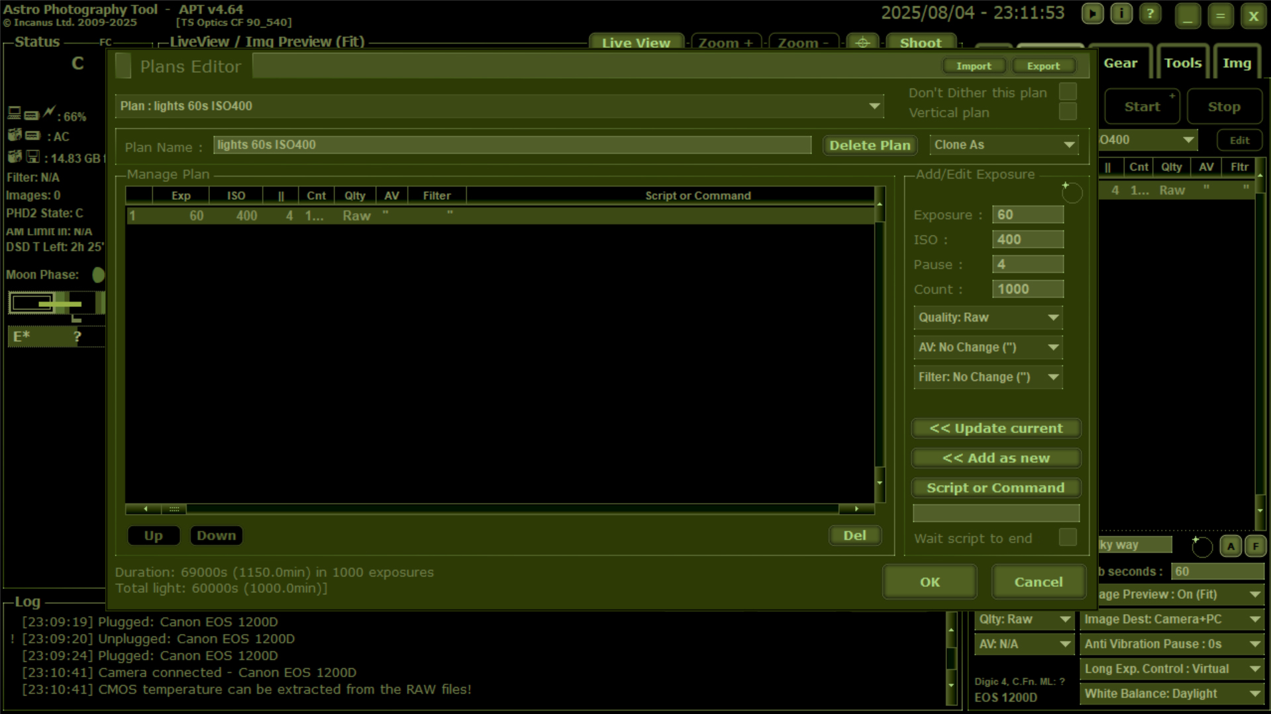
Task: Click the plan list scroll-down arrow
Action: (880, 483)
